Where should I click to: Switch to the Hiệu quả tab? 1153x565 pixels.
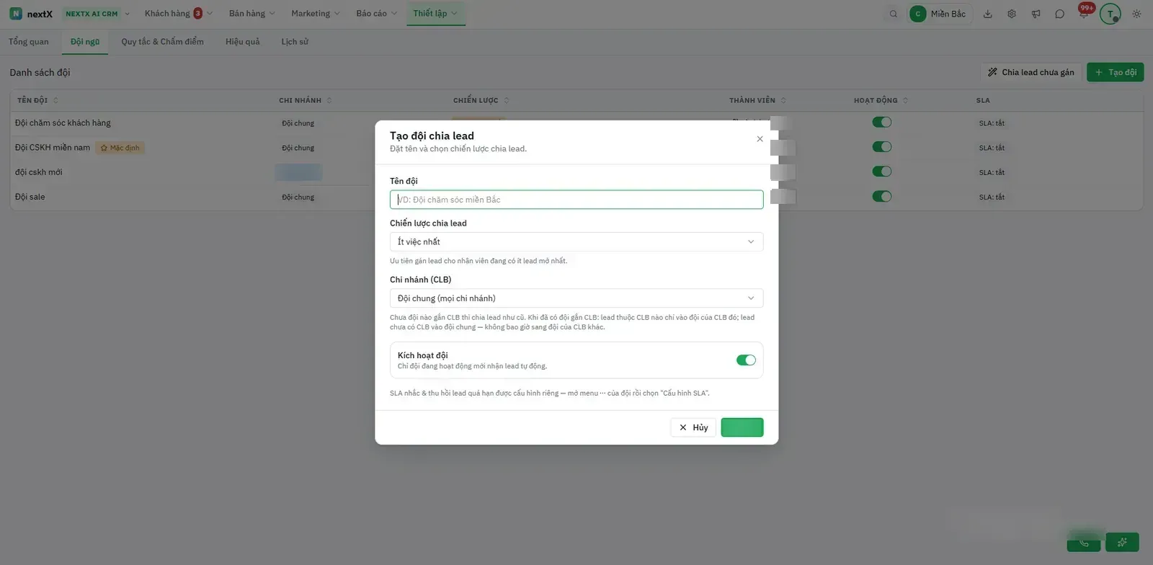pos(242,42)
